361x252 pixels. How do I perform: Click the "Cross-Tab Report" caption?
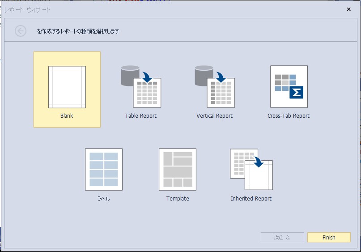pos(289,116)
